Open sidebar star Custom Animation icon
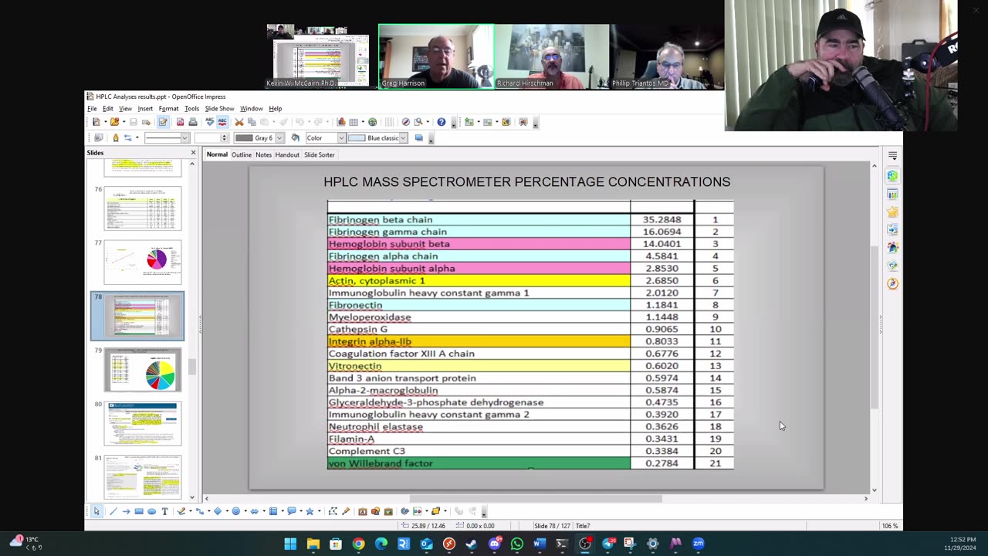988x556 pixels. [892, 212]
